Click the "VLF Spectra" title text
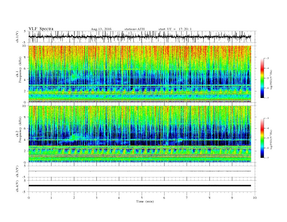This screenshot has height=222, width=287. click(41, 29)
